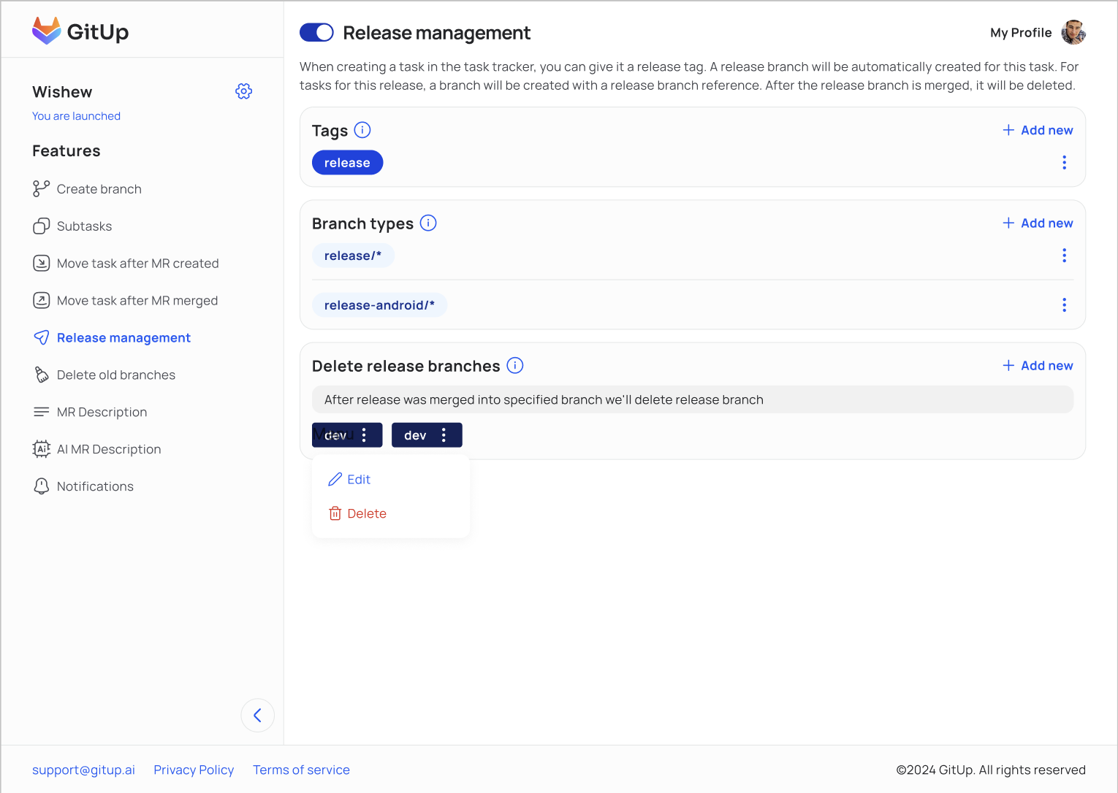The height and width of the screenshot is (793, 1118).
Task: Click Add new in the Branch types section
Action: click(1038, 223)
